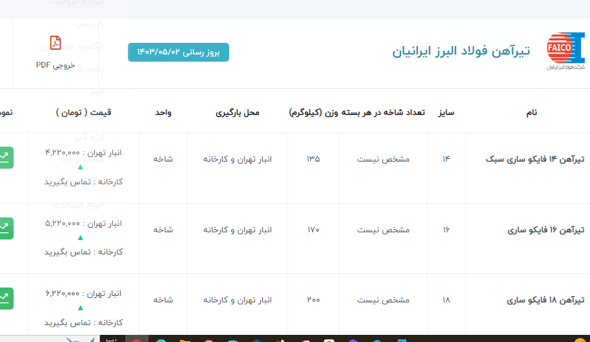This screenshot has height=342, width=590.
Task: Click the نام column header
Action: (531, 112)
